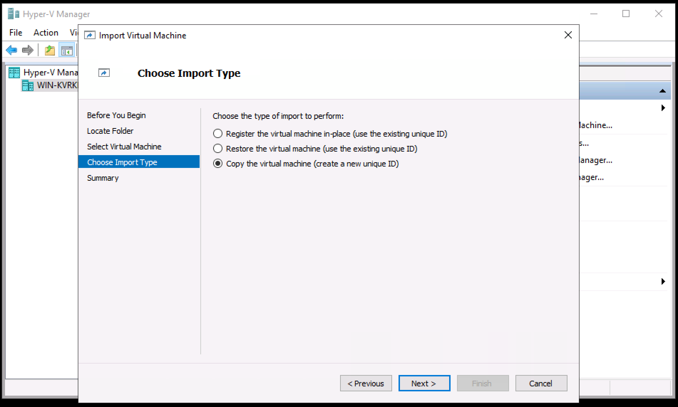The height and width of the screenshot is (407, 678).
Task: Collapse the Actions pane header section
Action: click(663, 90)
